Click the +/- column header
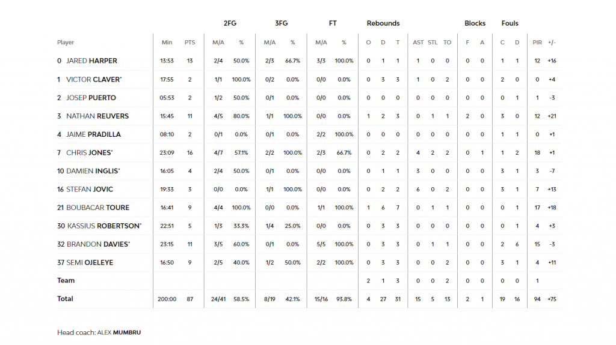616x345 pixels. 552,43
